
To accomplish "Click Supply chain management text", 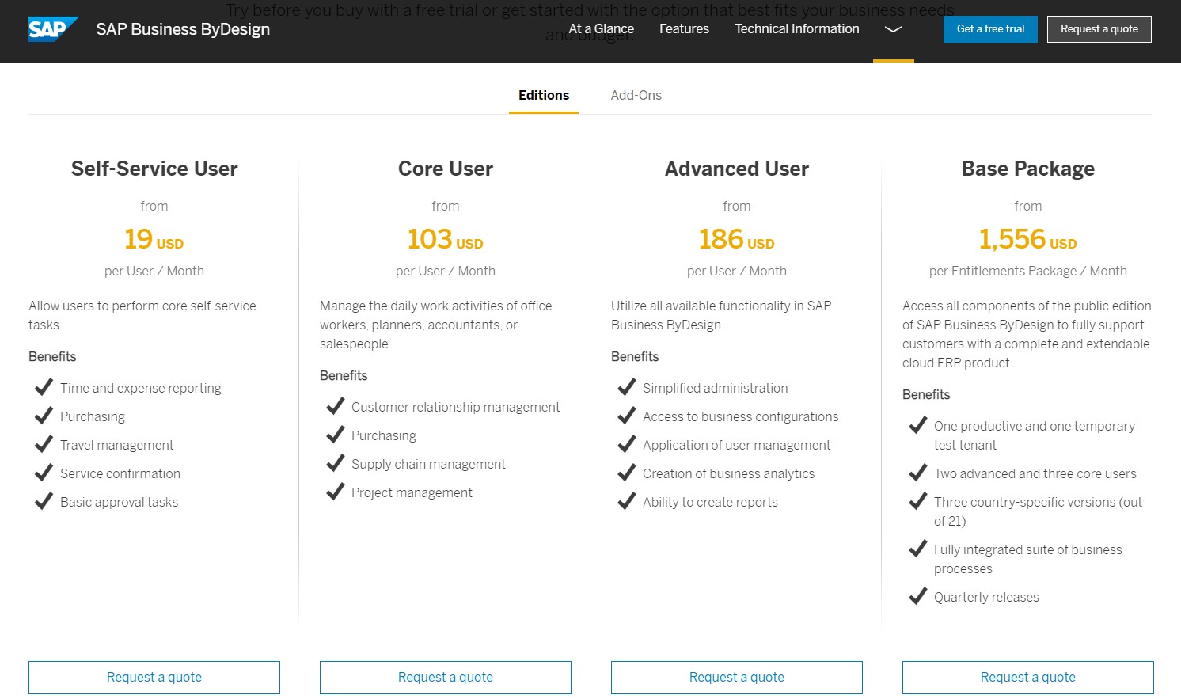I will click(x=428, y=464).
